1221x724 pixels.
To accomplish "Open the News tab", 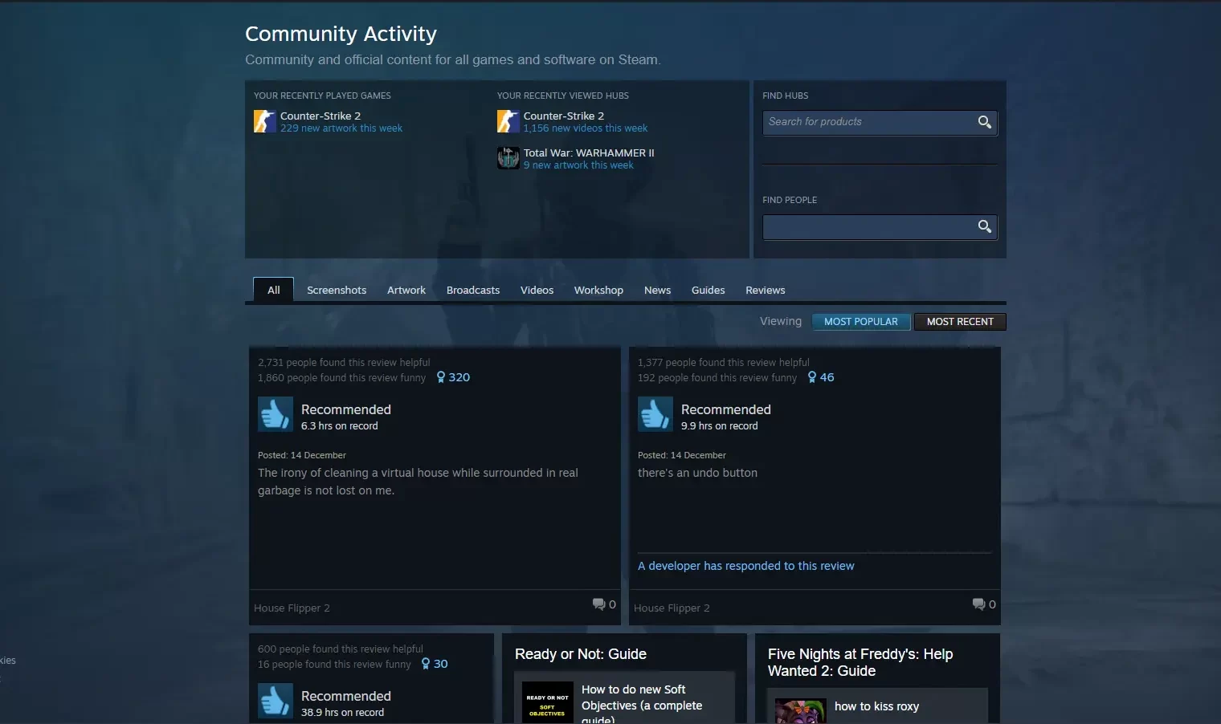I will (657, 290).
